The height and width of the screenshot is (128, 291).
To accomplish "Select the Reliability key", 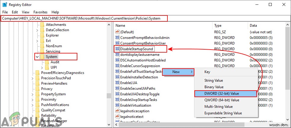I will click(49, 116).
